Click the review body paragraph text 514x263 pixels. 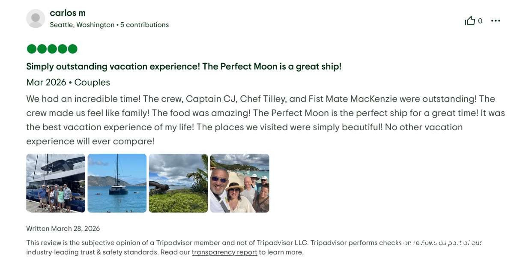257,120
